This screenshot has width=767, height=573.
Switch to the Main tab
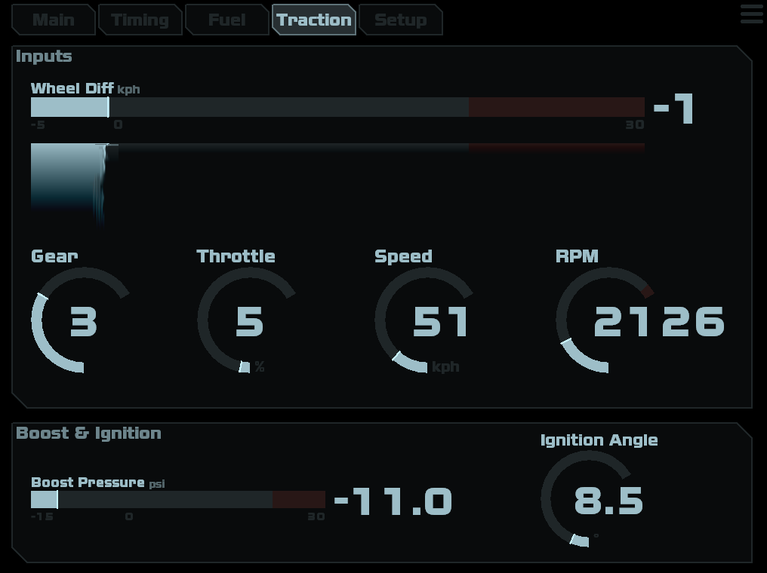53,20
